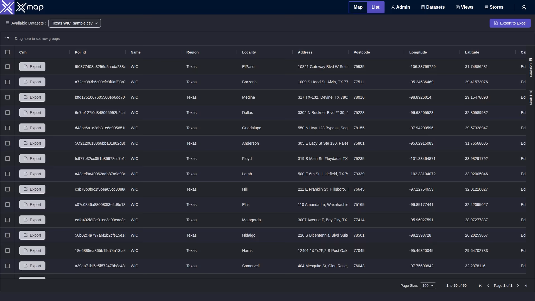Go to next page arrow
This screenshot has height=301, width=535.
tap(518, 286)
